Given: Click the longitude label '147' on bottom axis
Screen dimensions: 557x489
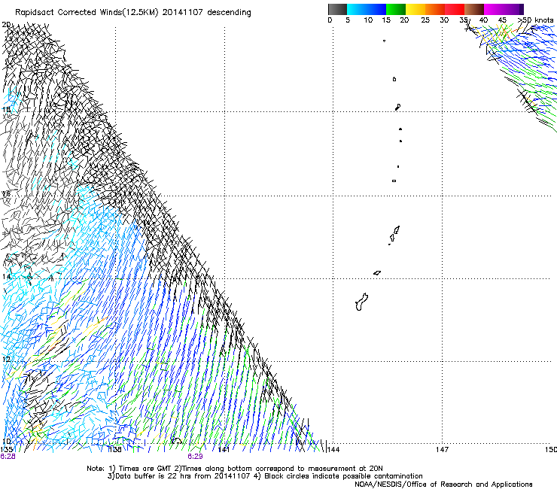Looking at the screenshot, I should [443, 450].
